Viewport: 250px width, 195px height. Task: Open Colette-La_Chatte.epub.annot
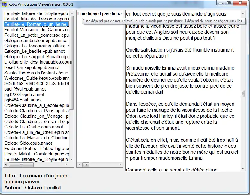click(x=37, y=127)
